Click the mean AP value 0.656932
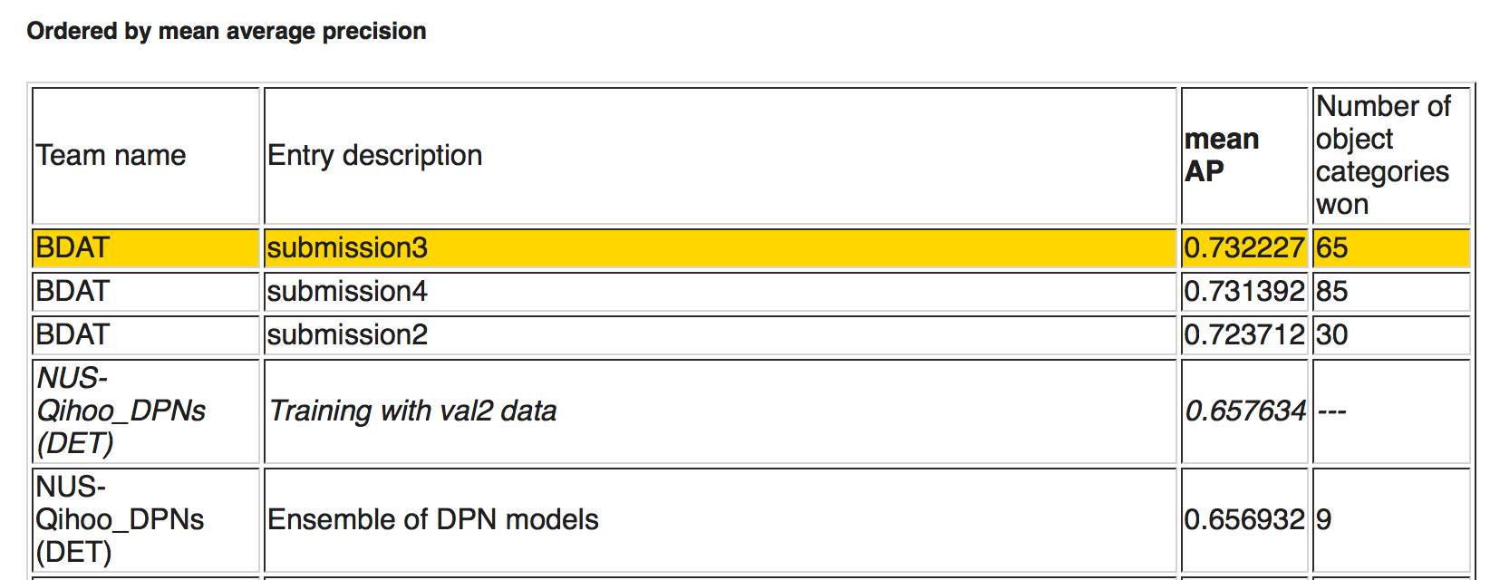1490x580 pixels. point(1243,520)
